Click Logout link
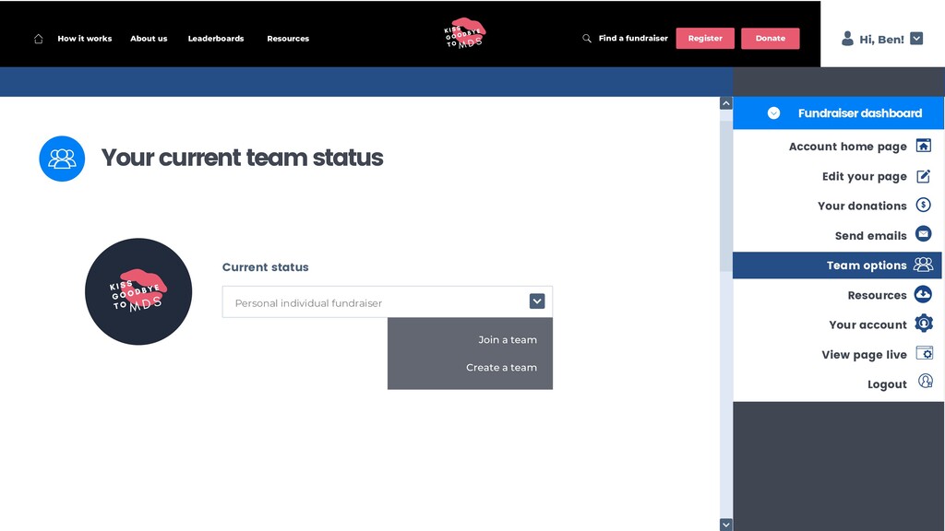Viewport: 945px width, 531px height. click(x=887, y=384)
